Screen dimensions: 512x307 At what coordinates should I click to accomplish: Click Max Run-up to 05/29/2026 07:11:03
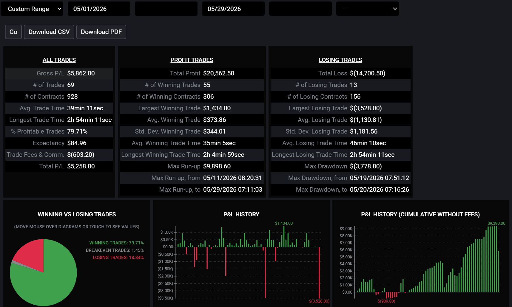(x=232, y=190)
